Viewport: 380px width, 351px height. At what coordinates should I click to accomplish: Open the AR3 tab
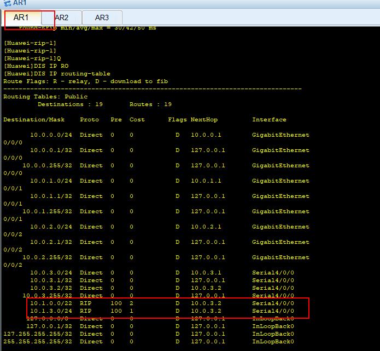point(102,17)
